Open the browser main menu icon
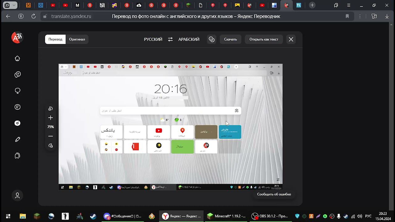 pyautogui.click(x=349, y=5)
